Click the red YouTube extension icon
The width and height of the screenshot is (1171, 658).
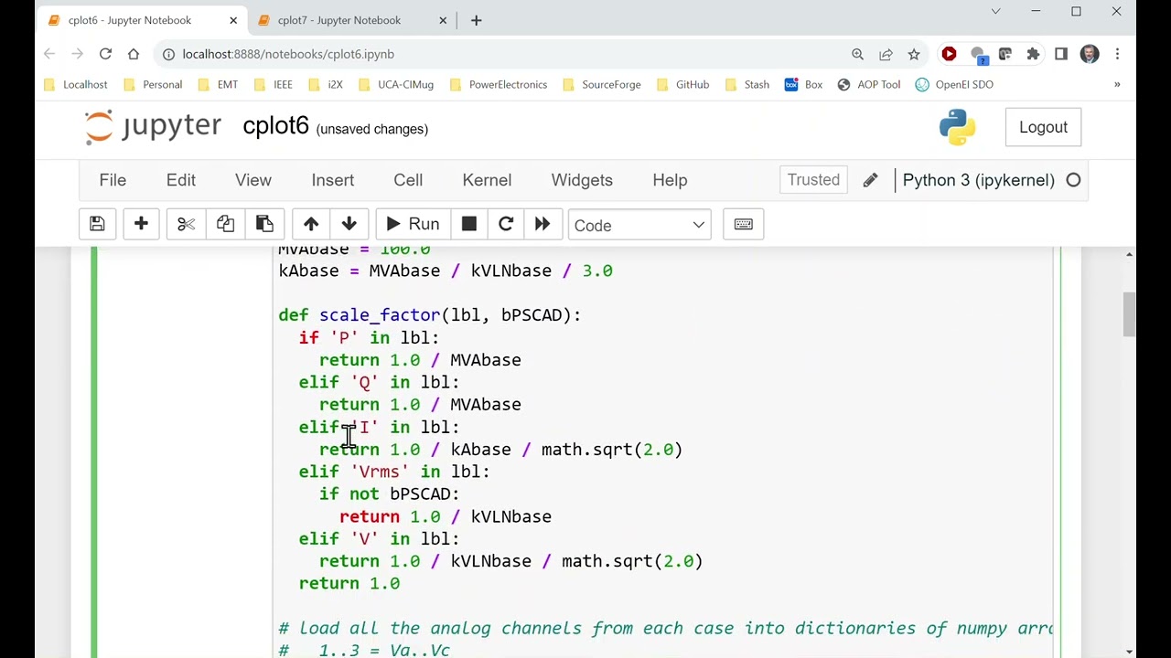949,54
